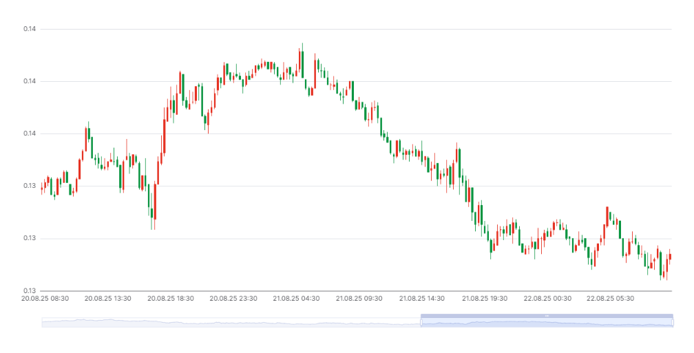694x353 pixels.
Task: Click the highest candle near 21.08.25 04:30
Action: 302,61
